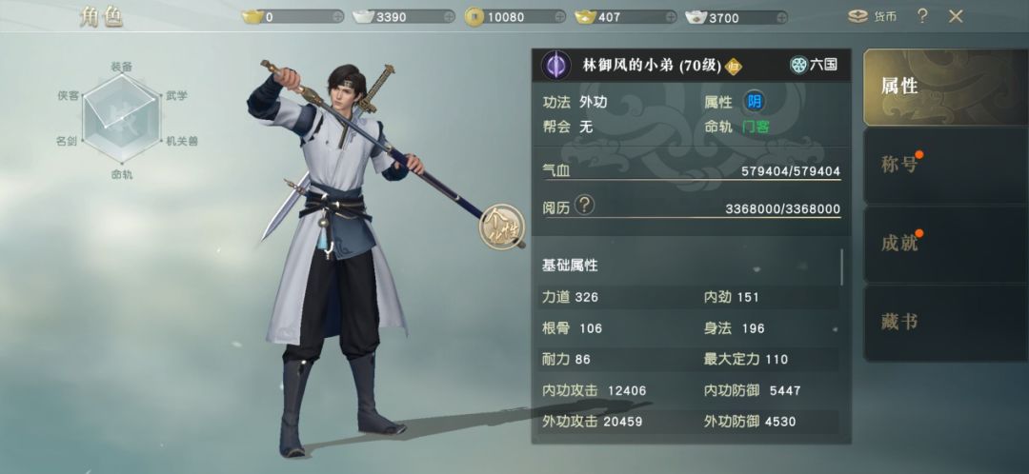Open the 货币 currency panel icon
Screen dimensions: 1029x474
[857, 16]
